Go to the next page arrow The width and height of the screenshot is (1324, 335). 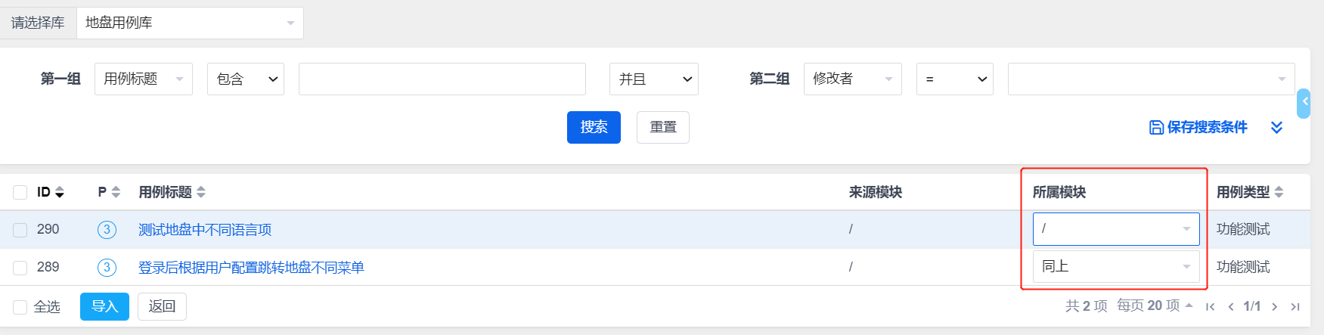point(1274,306)
